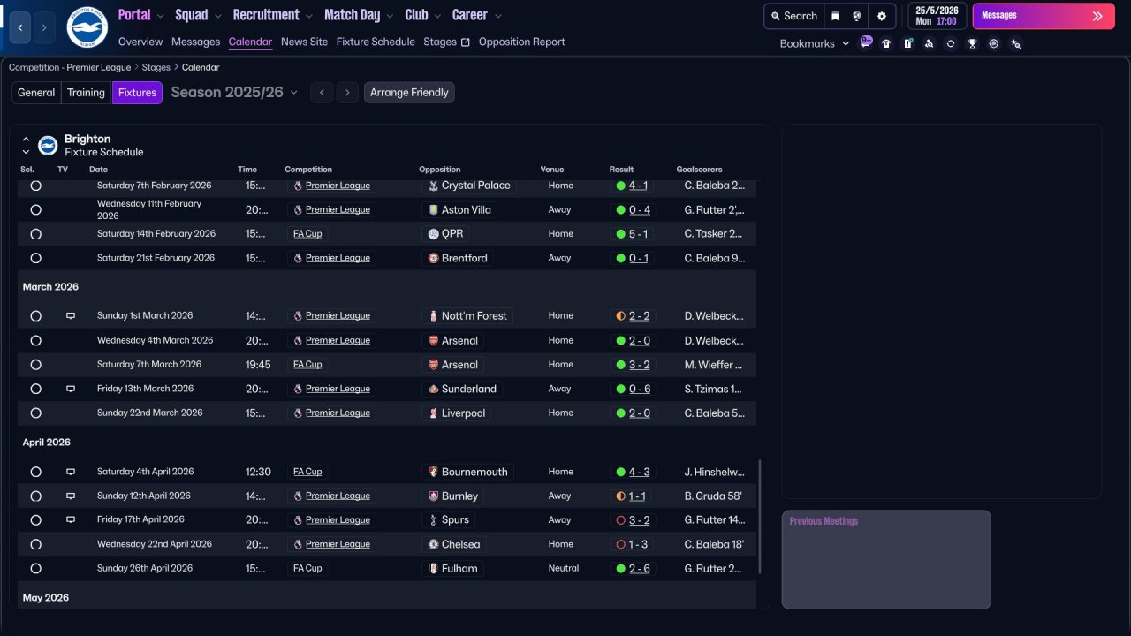Click the fixture list vertical scrollbar
Image resolution: width=1131 pixels, height=636 pixels.
pyautogui.click(x=760, y=517)
